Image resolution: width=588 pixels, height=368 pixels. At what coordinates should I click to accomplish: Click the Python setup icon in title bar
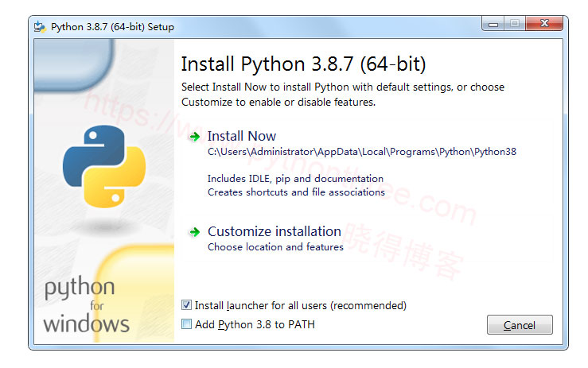[40, 27]
